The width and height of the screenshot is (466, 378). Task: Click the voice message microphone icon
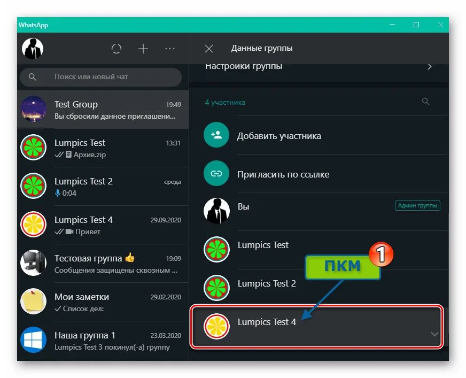(58, 194)
